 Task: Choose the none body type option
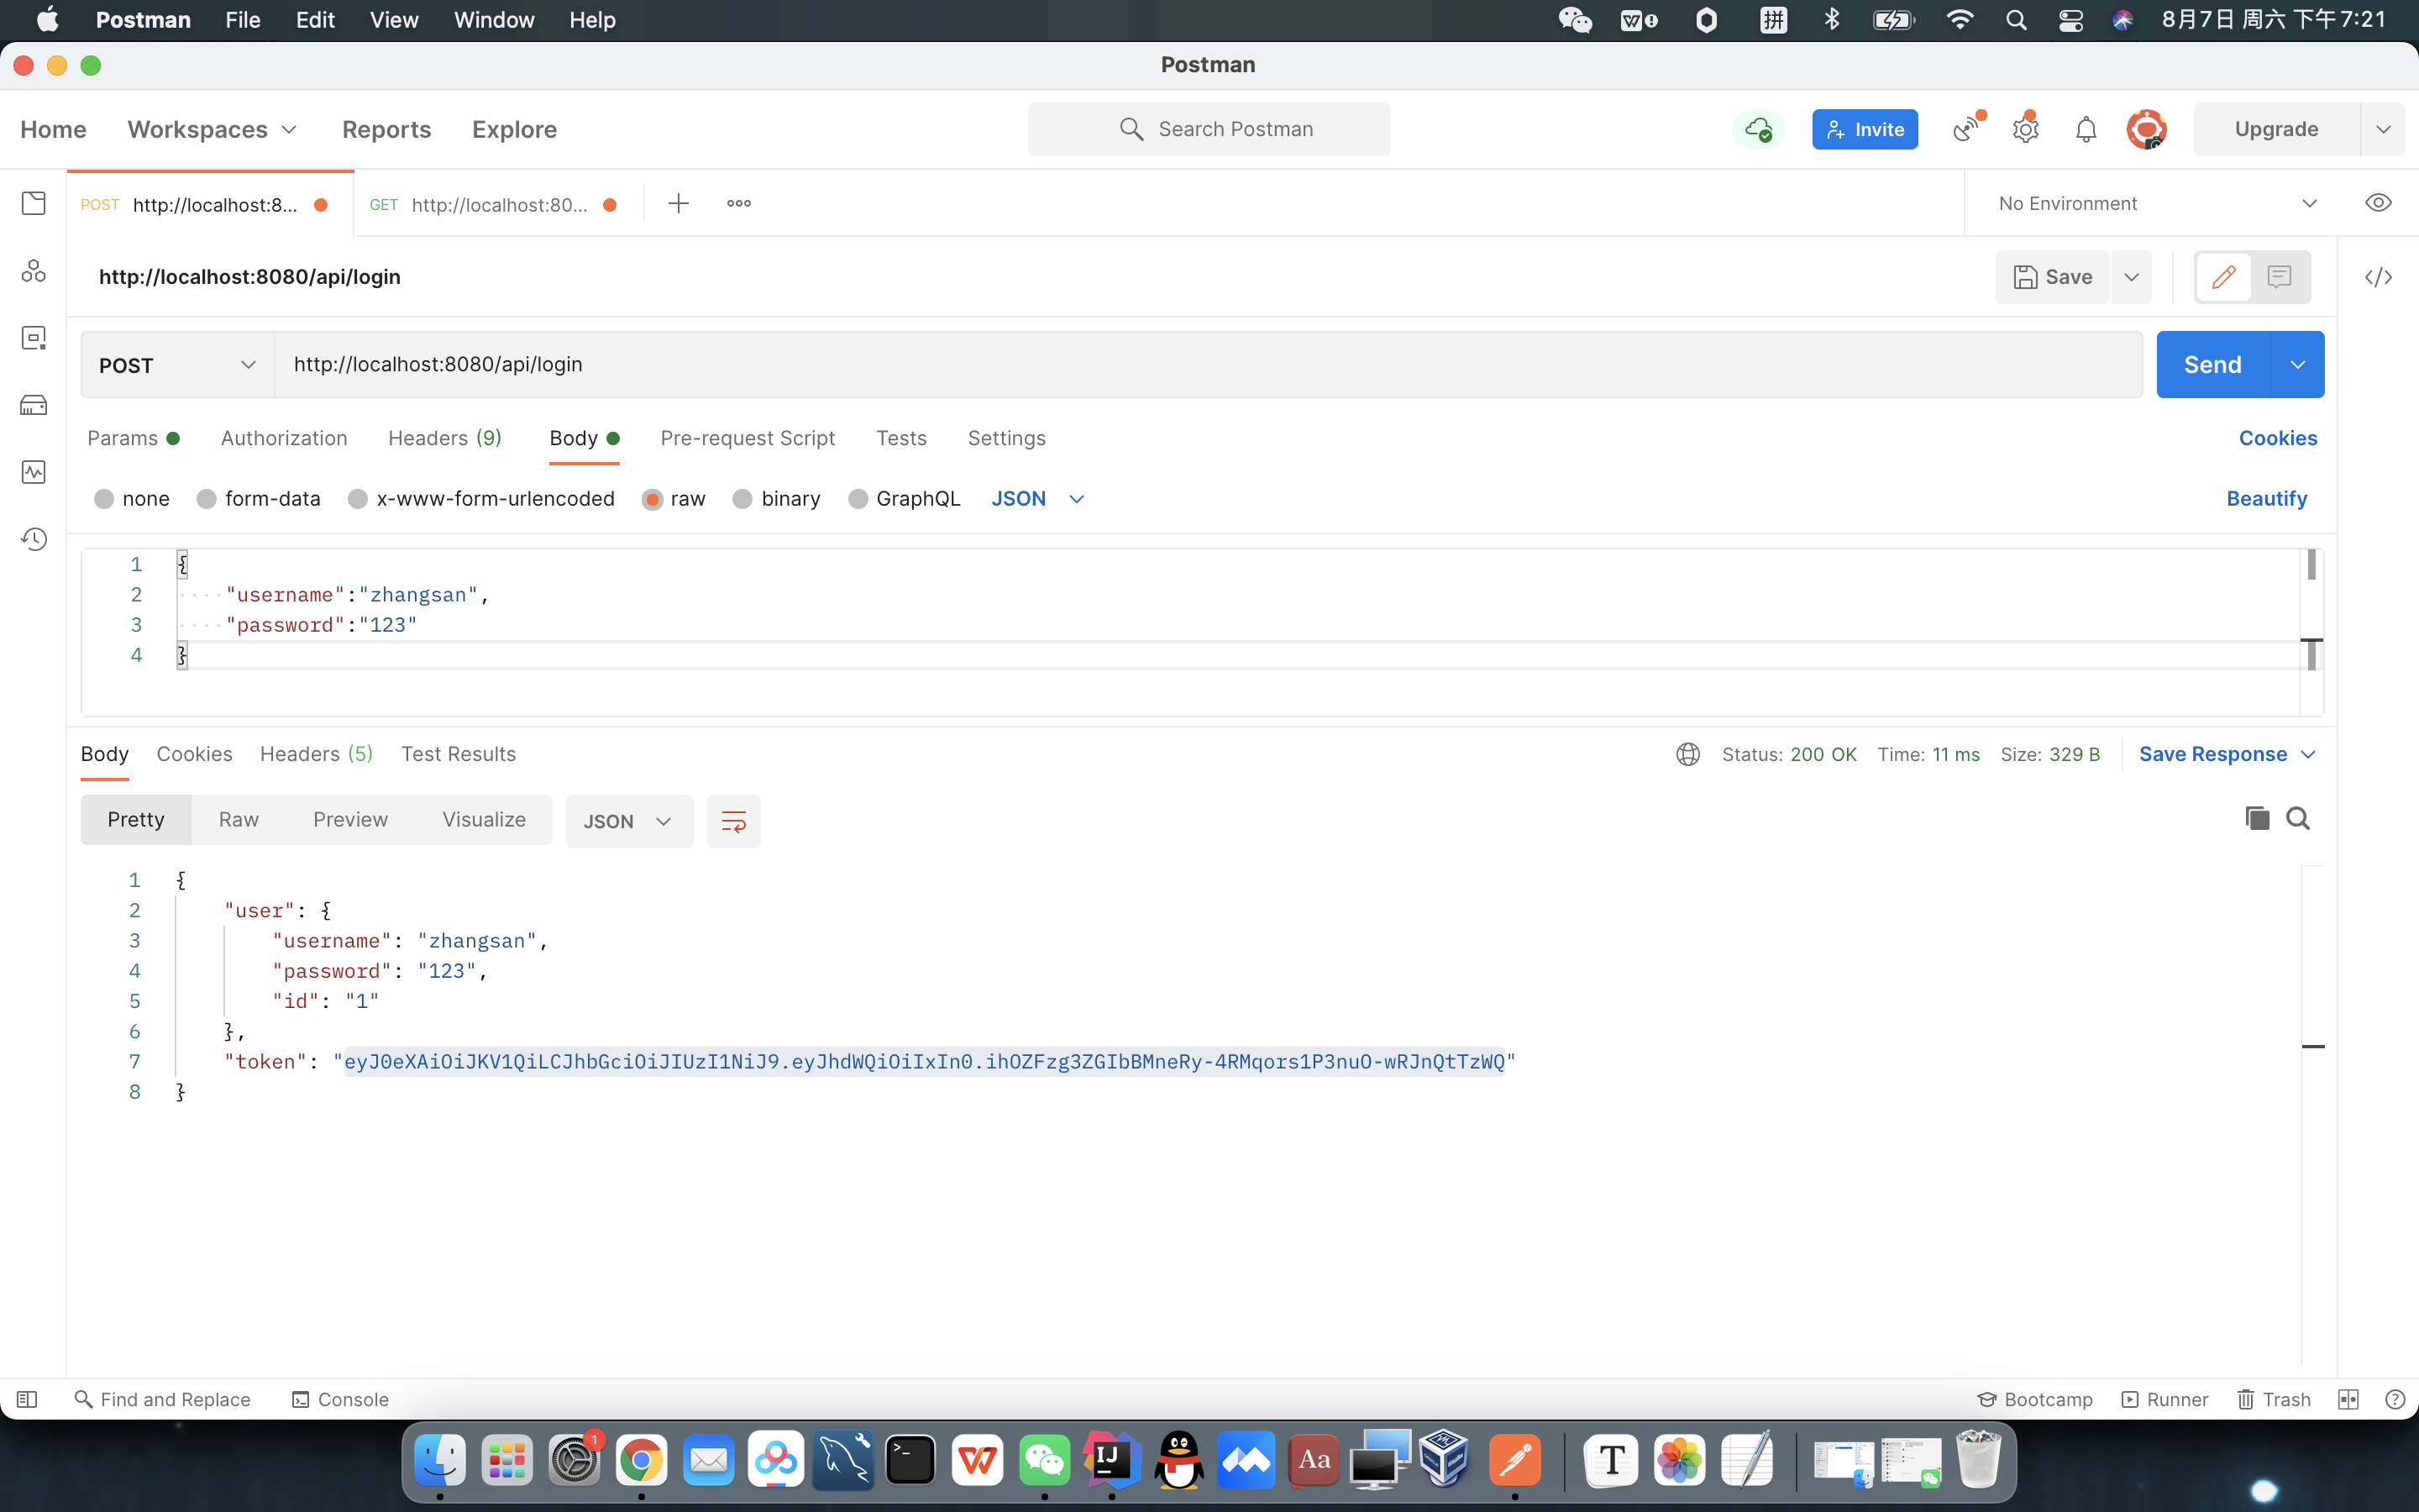104,499
